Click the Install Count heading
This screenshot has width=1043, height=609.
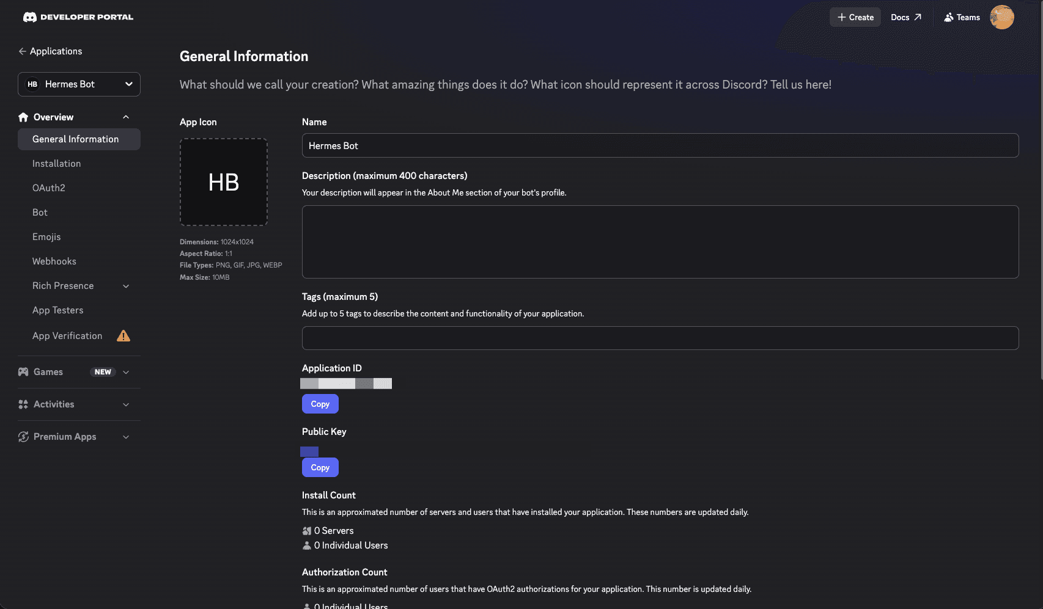[329, 495]
